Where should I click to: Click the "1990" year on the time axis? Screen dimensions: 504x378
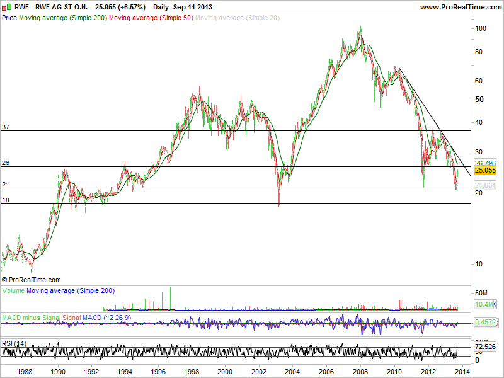point(58,372)
